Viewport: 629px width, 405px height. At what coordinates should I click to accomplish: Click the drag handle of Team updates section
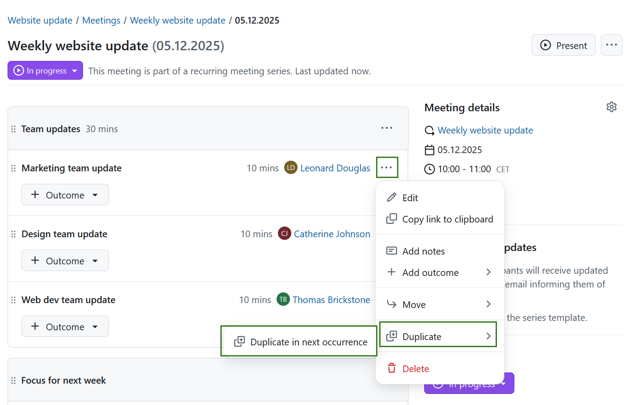13,129
